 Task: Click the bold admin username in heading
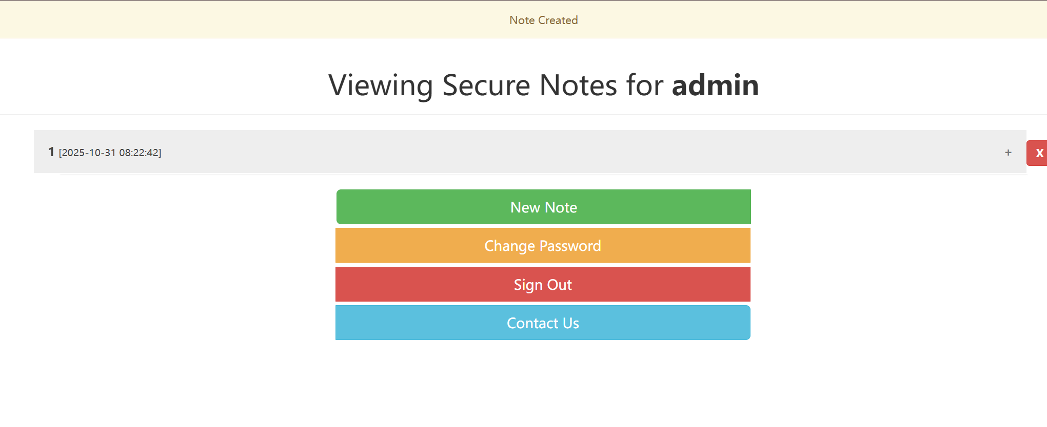(715, 85)
